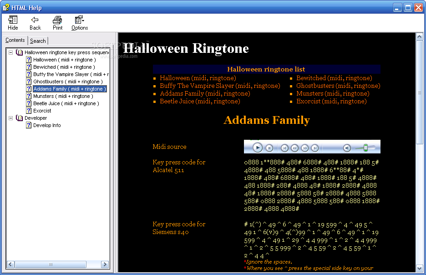Click the question-mark icon beside Ghostbusters
The height and width of the screenshot is (275, 426).
coord(29,81)
